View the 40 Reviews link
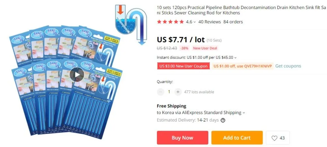Viewport: 327px width, 147px height. point(209,22)
